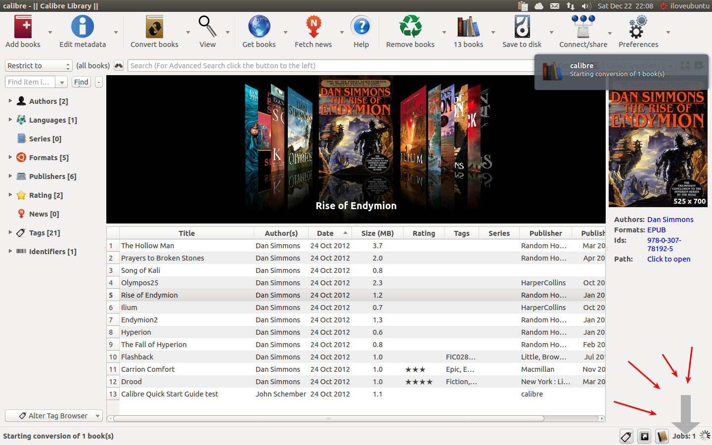Screen dimensions: 712x445
Task: Click the Get books globe icon
Action: pyautogui.click(x=259, y=27)
